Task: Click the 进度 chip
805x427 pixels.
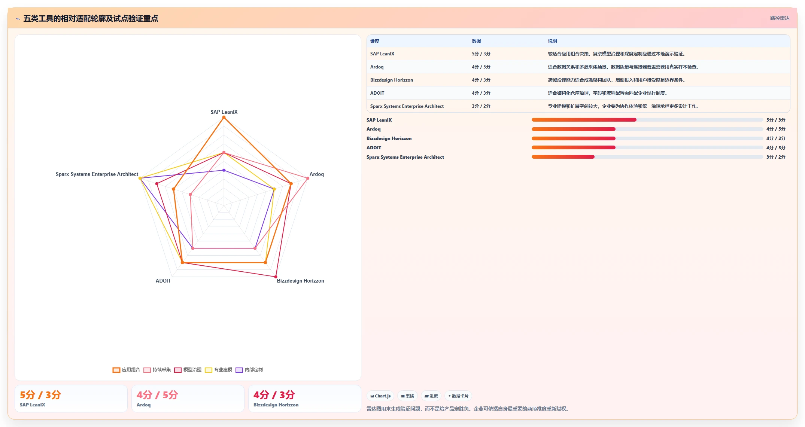Action: coord(431,396)
